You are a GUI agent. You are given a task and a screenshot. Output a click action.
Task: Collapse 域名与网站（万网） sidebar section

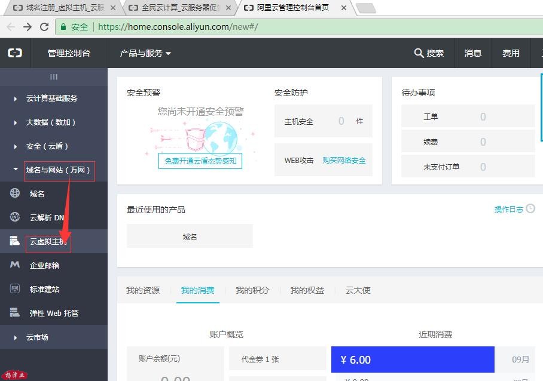(54, 170)
